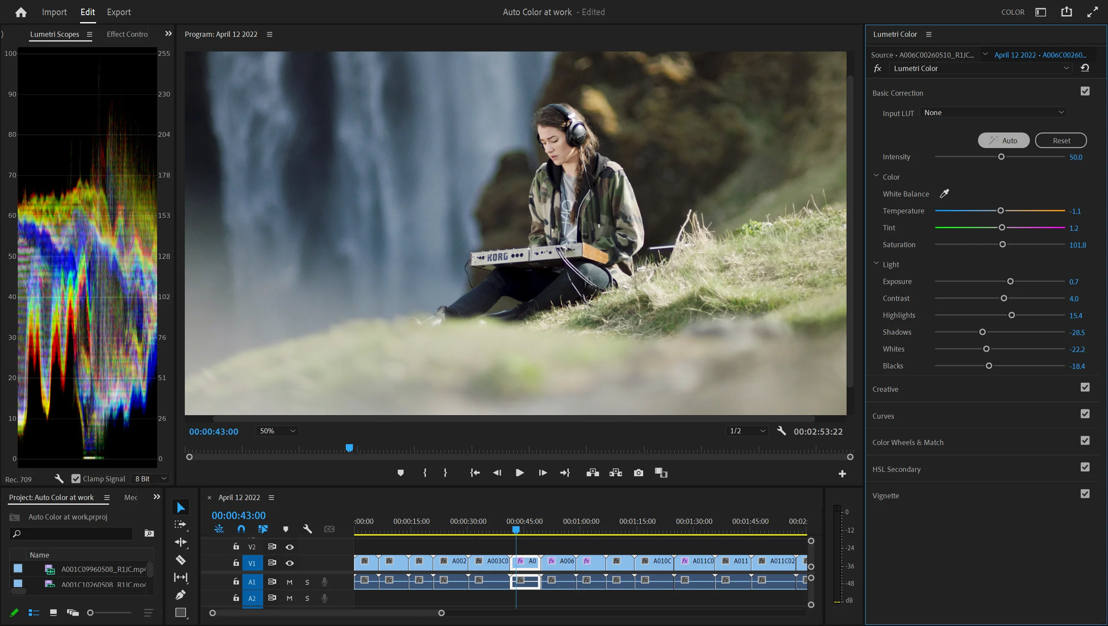Select the Track Select Forward tool
This screenshot has height=626, width=1108.
click(180, 524)
